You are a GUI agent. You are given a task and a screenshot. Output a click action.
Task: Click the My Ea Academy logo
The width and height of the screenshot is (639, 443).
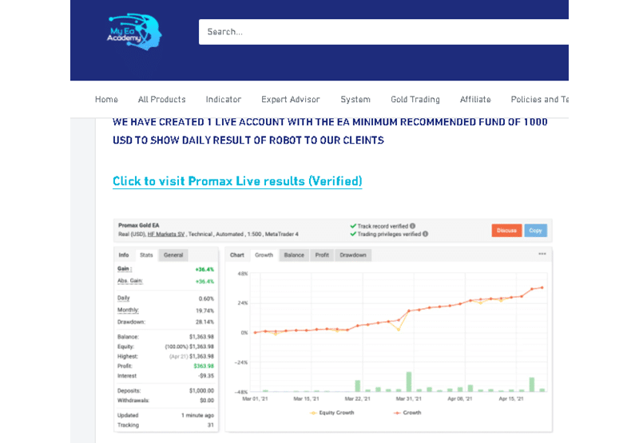[x=134, y=33]
